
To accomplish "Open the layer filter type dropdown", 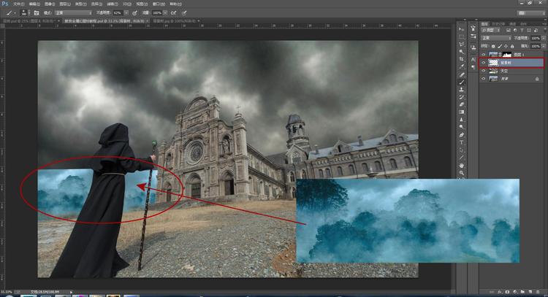I will coord(491,31).
